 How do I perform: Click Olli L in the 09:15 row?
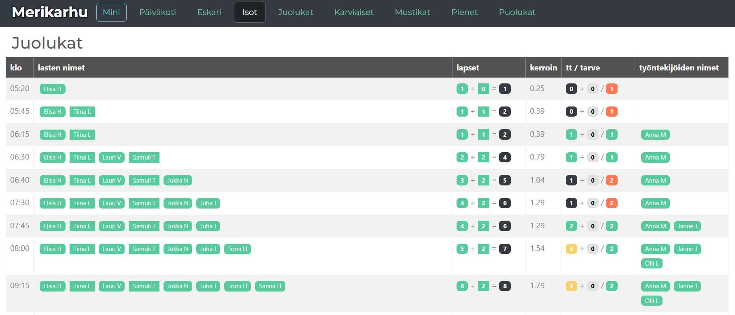click(x=652, y=301)
